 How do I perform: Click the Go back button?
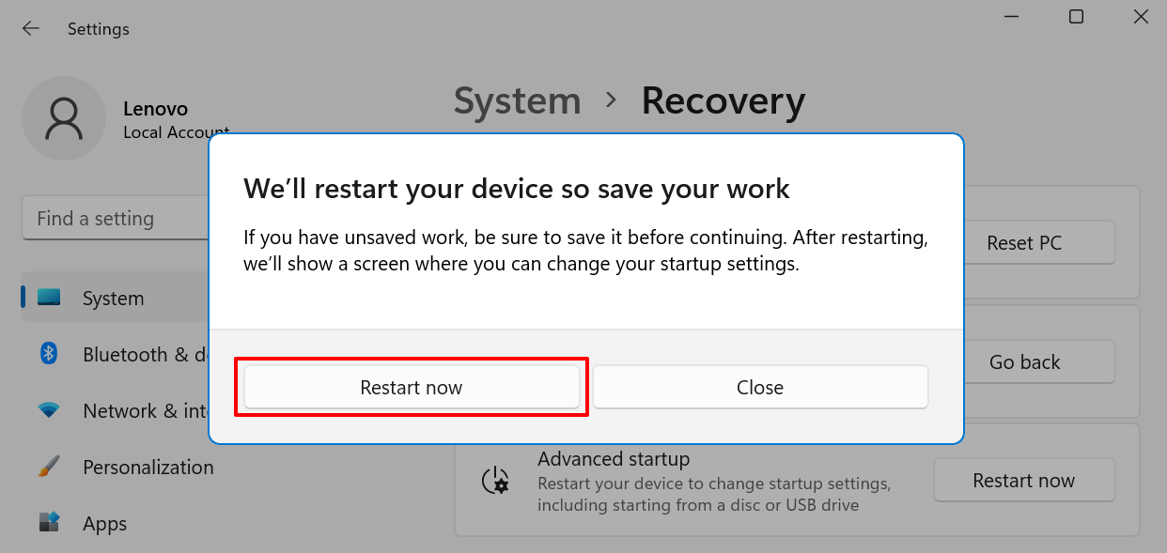(x=1024, y=362)
